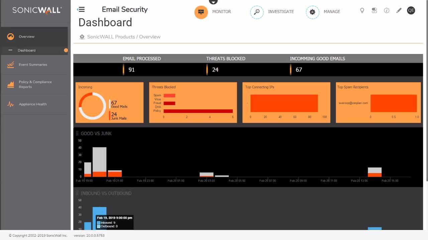Screen dimensions: 428x240
Task: Click the pencil edit icon in the header
Action: point(399,10)
